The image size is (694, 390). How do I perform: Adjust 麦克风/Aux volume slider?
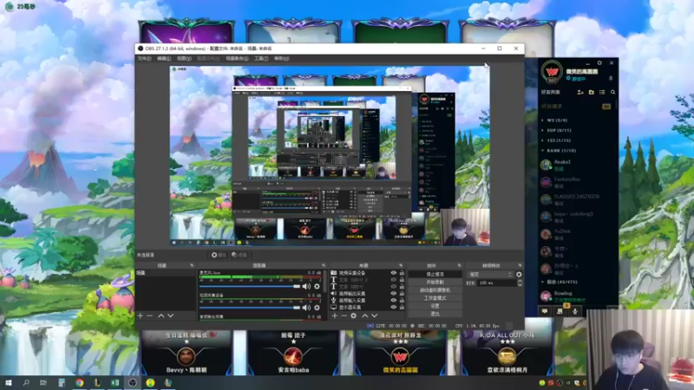tap(250, 287)
